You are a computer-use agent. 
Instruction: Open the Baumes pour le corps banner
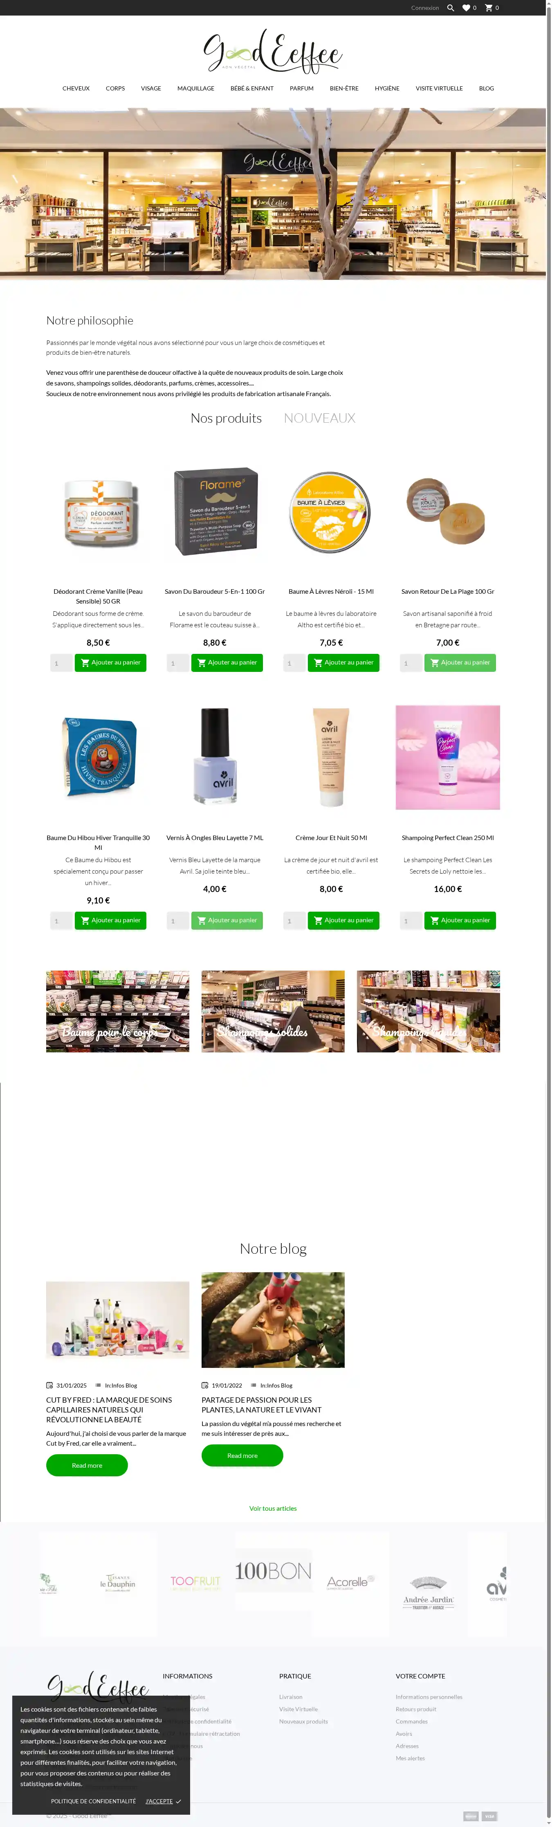118,1011
